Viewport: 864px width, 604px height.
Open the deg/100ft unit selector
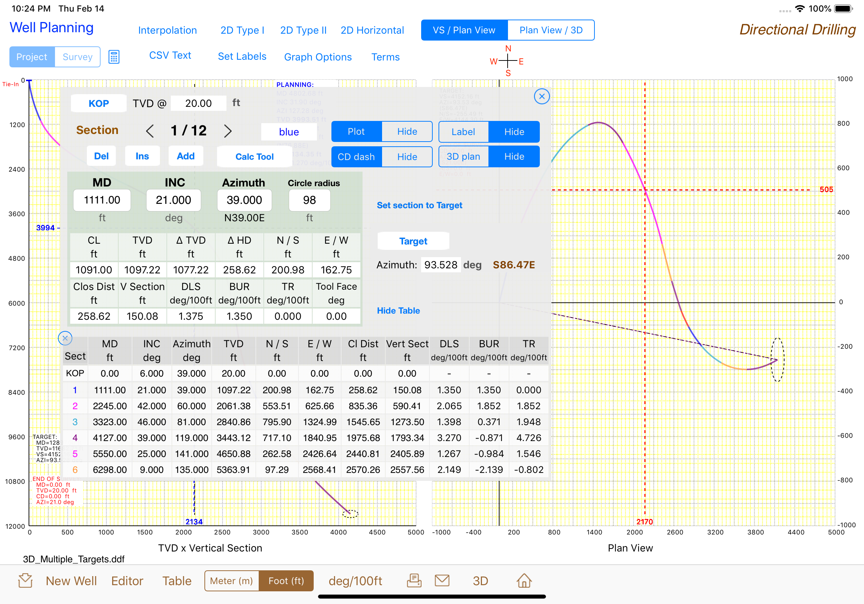(355, 580)
